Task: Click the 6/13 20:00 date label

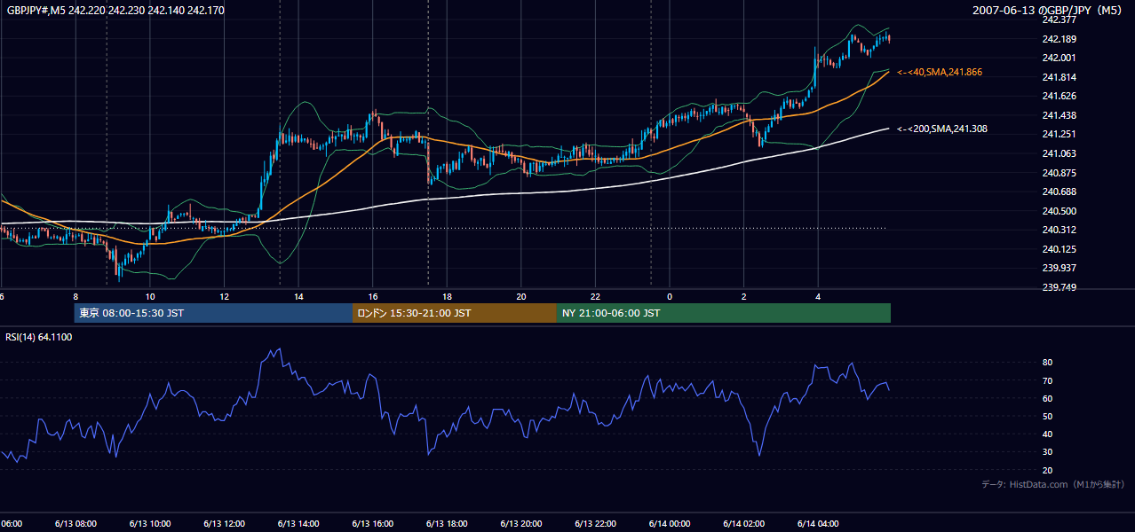Action: [x=520, y=524]
